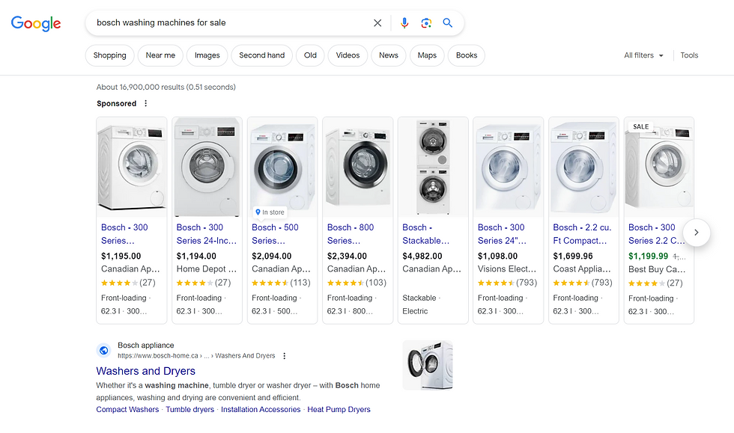Open the Home Depot Bosch washer image
This screenshot has width=734, height=433.
207,167
